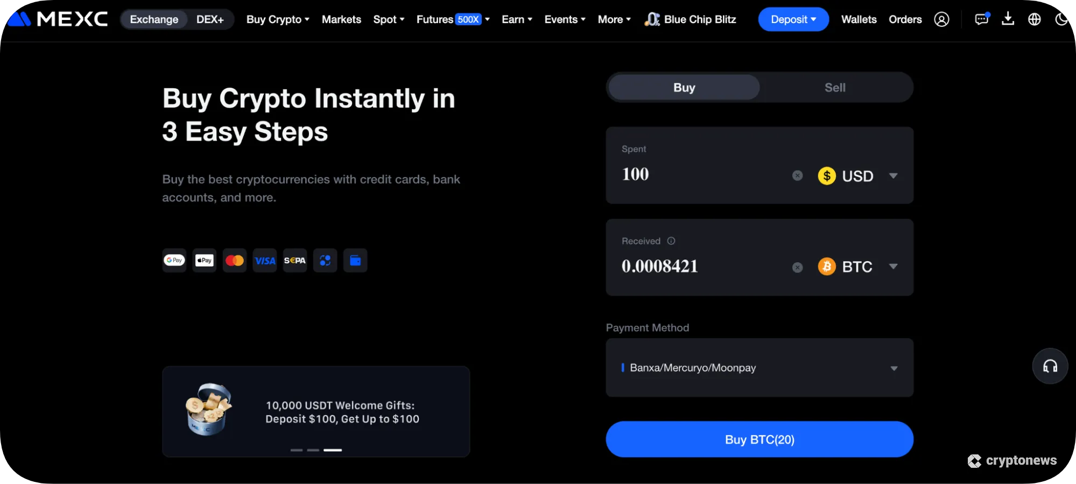This screenshot has height=484, width=1076.
Task: Open the MEXC support chat icon
Action: [x=981, y=19]
